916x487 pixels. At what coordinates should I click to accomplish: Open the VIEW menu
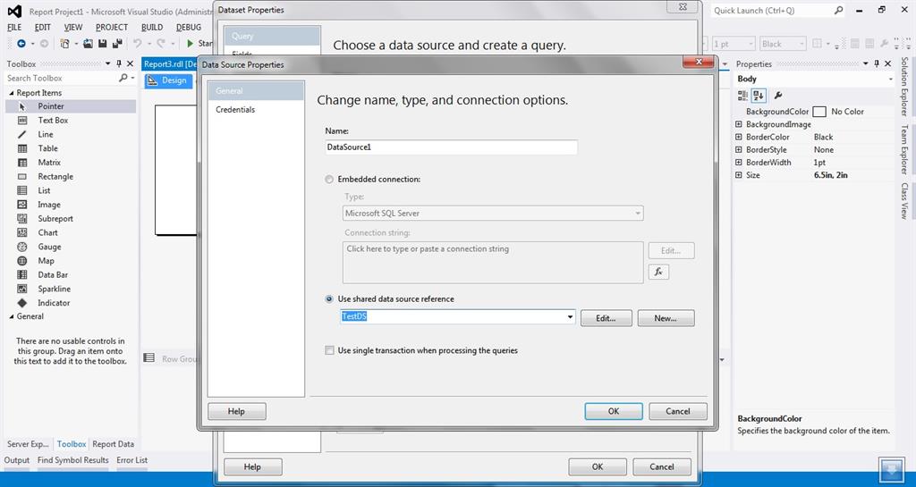[x=73, y=28]
